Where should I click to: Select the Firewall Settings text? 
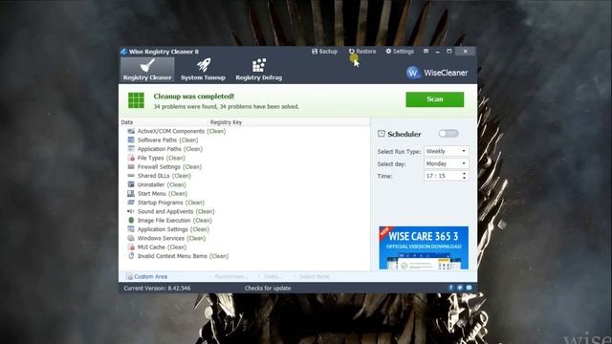(x=159, y=167)
